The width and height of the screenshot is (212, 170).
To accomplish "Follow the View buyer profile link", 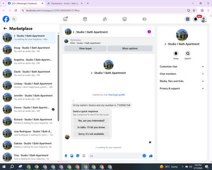I will click(x=117, y=95).
